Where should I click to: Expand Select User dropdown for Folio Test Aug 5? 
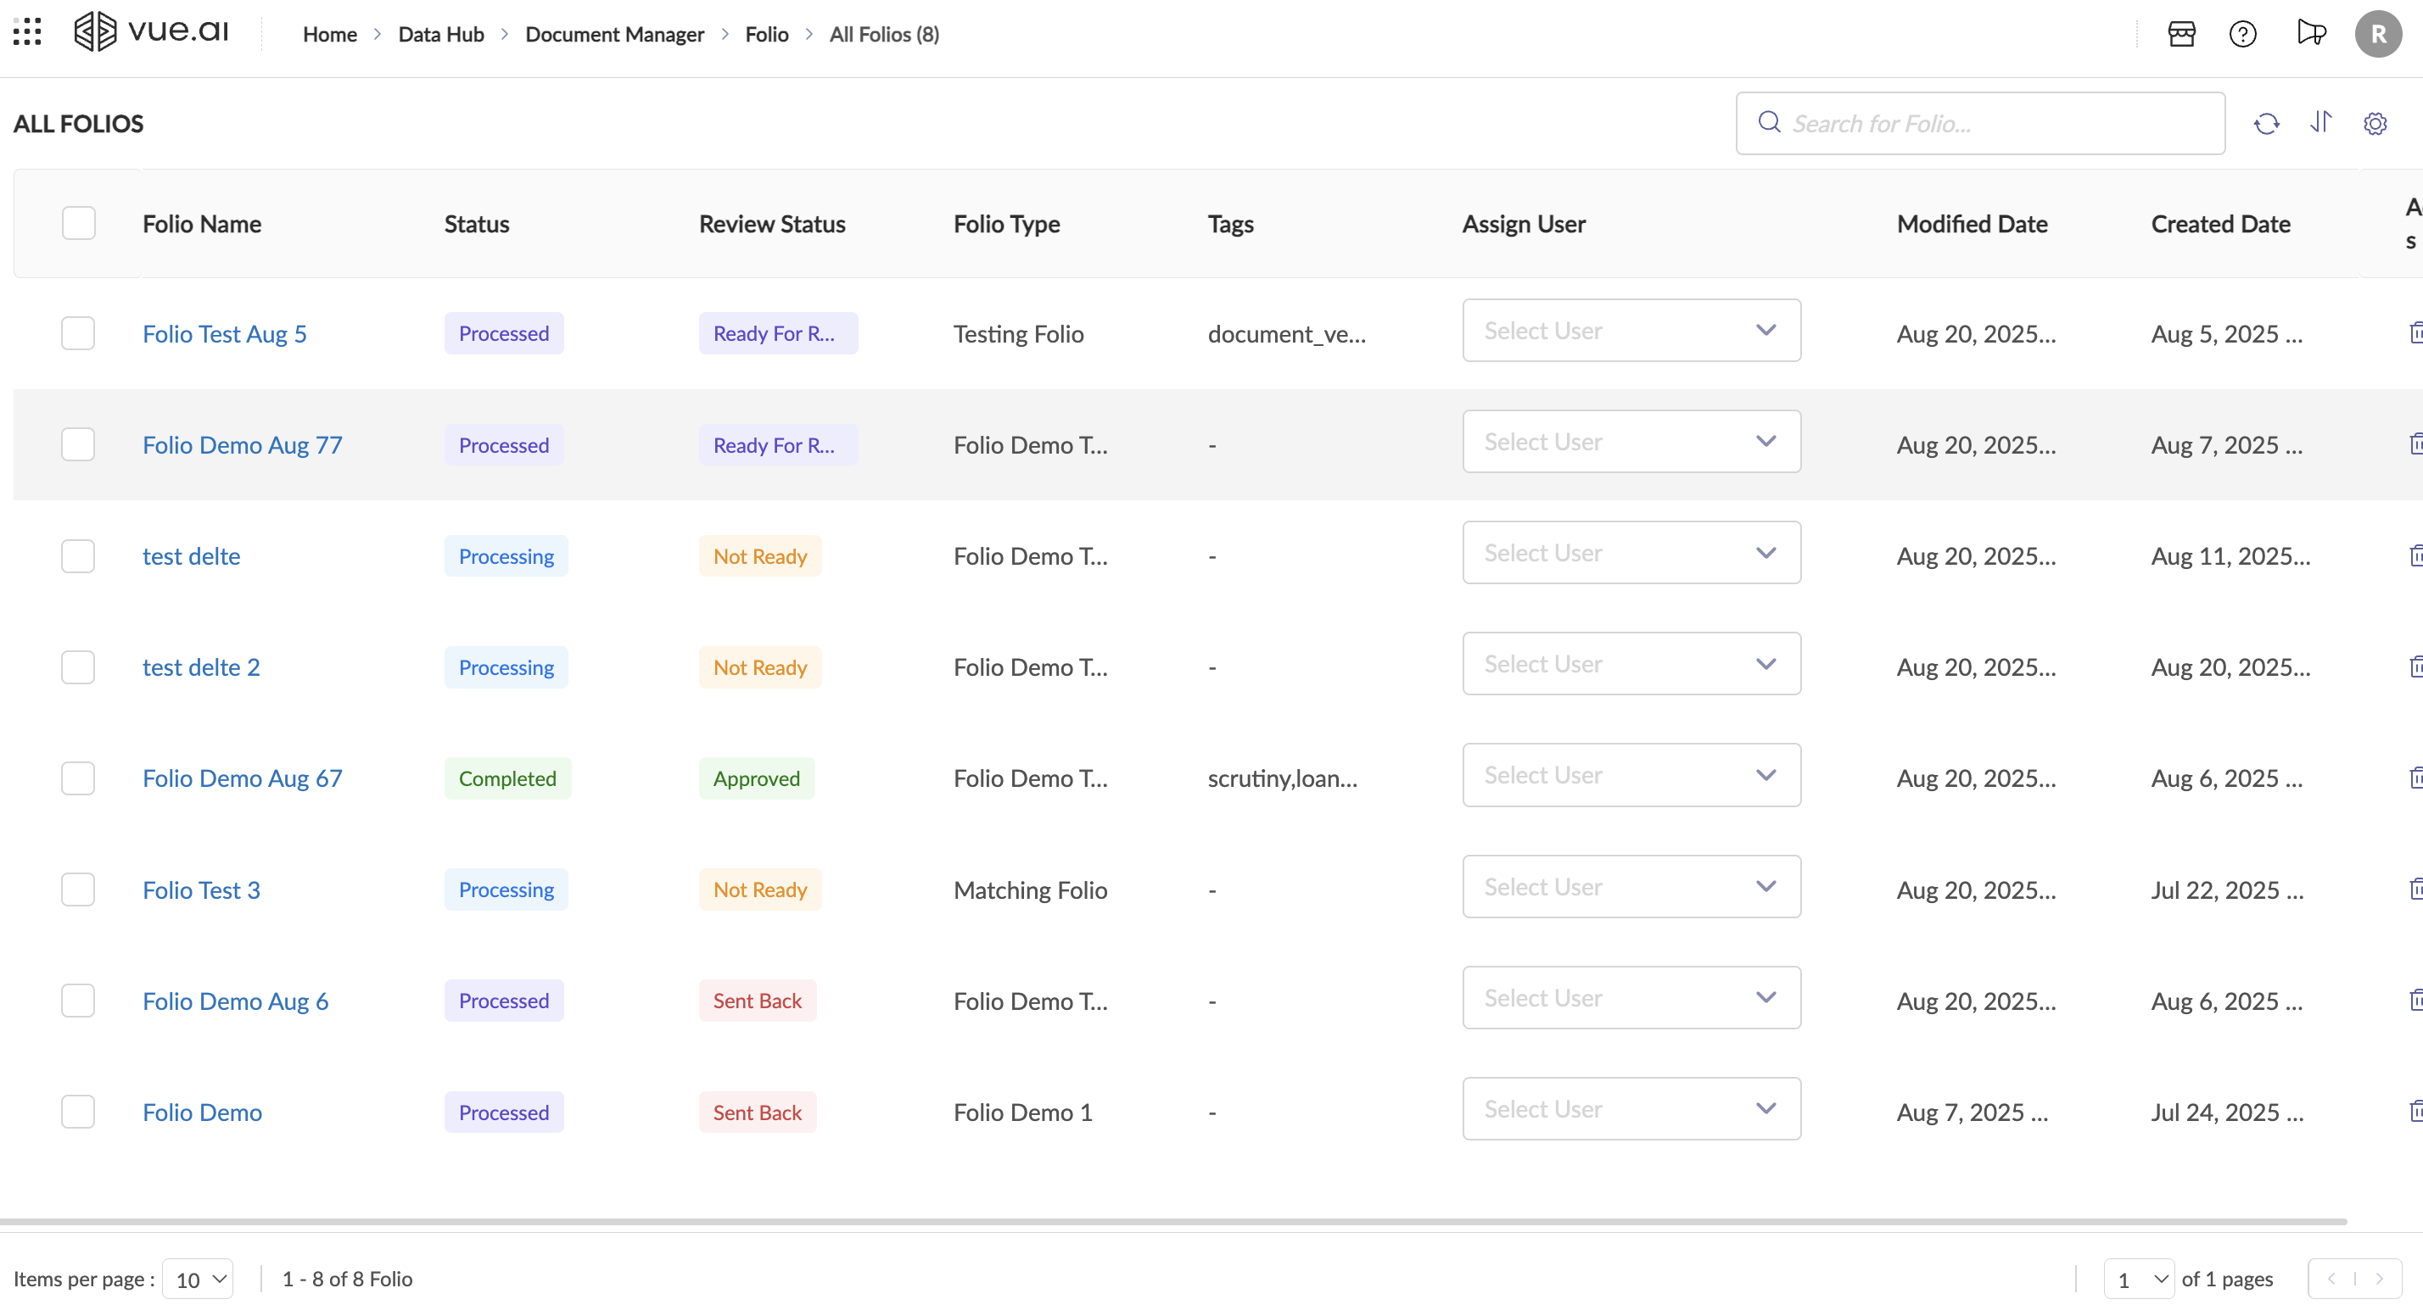(1631, 331)
